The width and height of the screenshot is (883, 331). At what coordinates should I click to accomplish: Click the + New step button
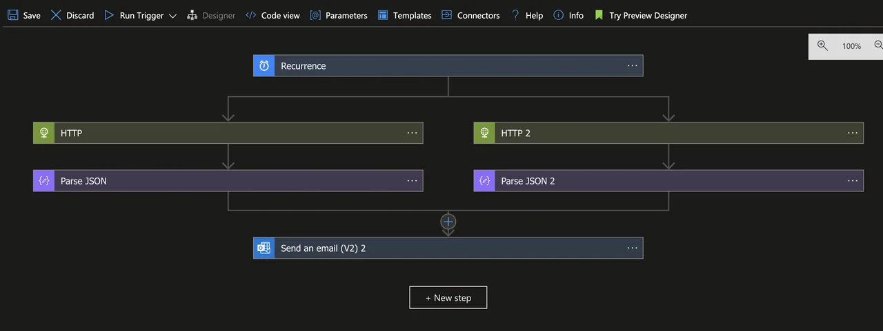[x=448, y=297]
